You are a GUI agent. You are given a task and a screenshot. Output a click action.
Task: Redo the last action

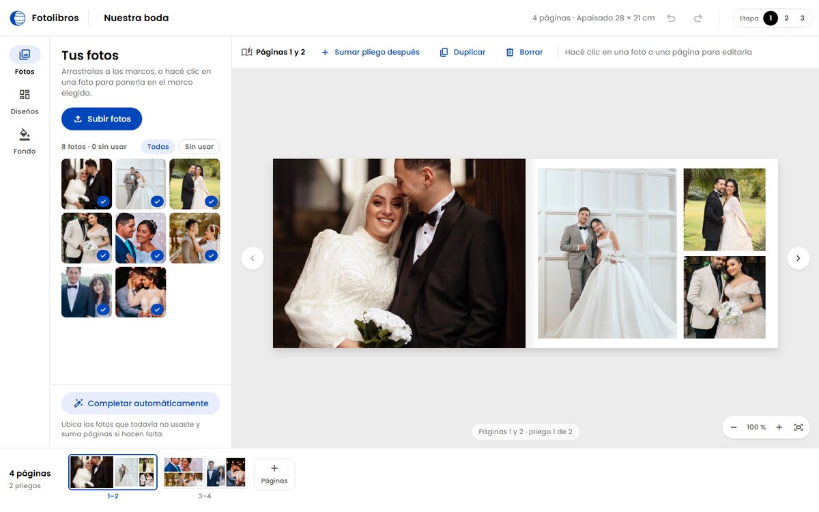[x=698, y=18]
